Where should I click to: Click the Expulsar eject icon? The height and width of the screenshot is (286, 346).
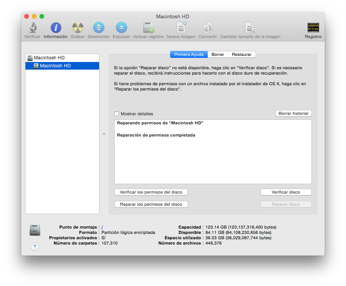pos(121,28)
